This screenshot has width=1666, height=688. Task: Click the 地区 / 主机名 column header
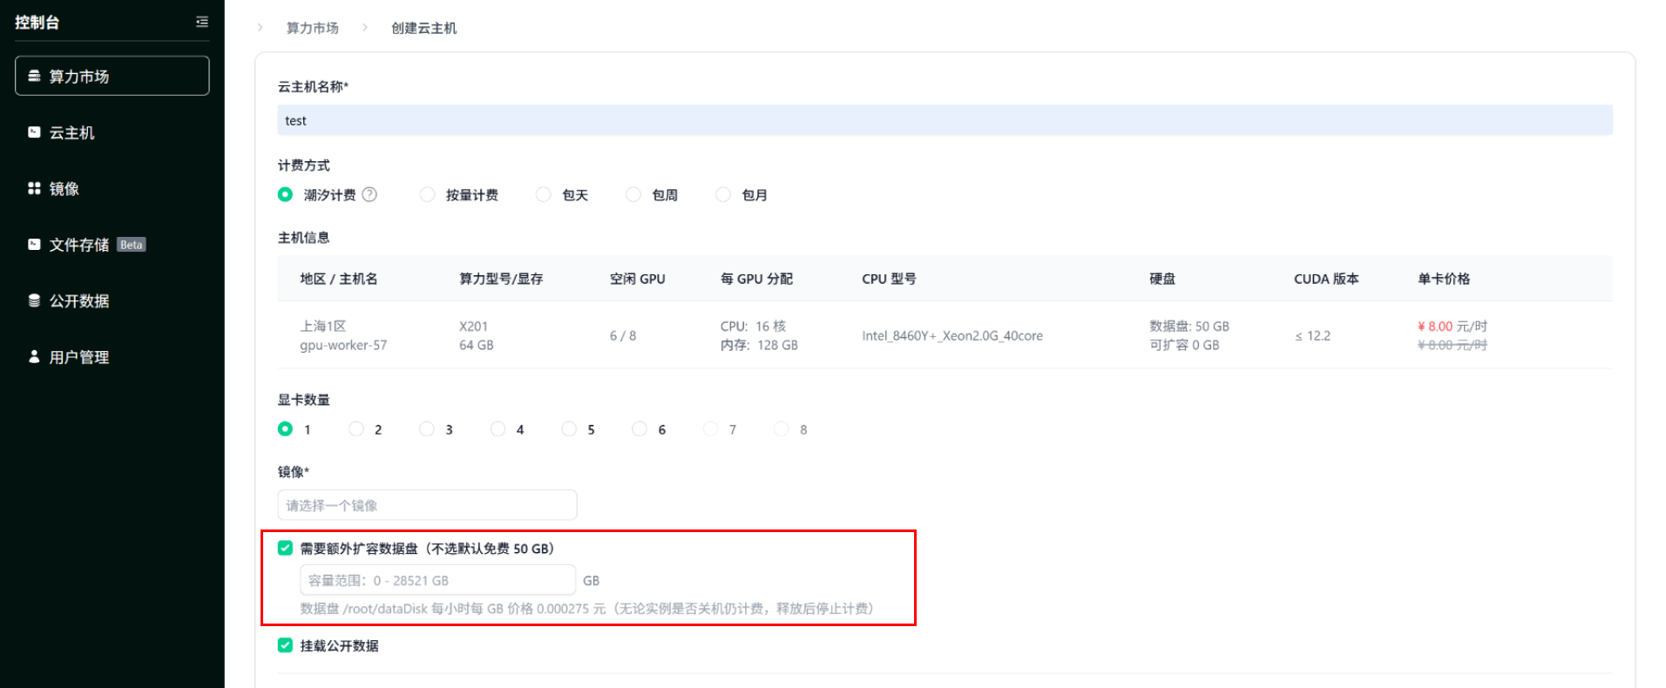click(x=339, y=279)
